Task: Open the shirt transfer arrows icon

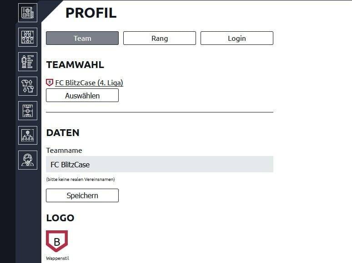Action: pyautogui.click(x=28, y=86)
